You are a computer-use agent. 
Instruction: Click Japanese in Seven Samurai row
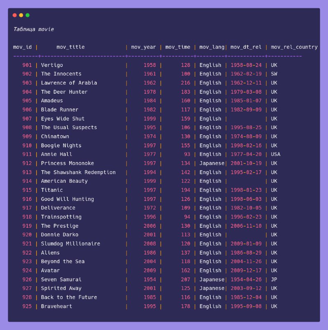tap(212, 280)
